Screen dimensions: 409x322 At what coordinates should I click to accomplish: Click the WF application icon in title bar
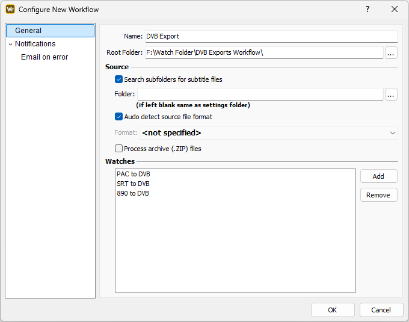tap(10, 10)
